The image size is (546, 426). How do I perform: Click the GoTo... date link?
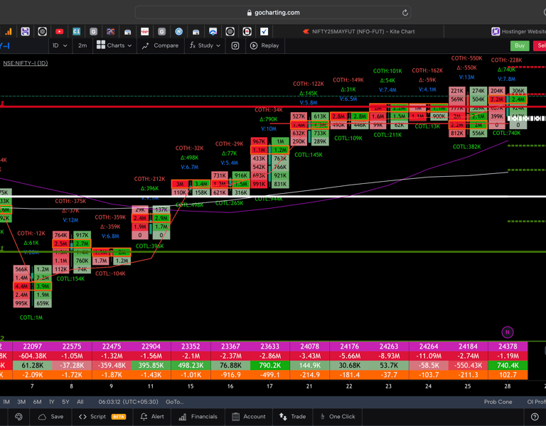coord(175,402)
